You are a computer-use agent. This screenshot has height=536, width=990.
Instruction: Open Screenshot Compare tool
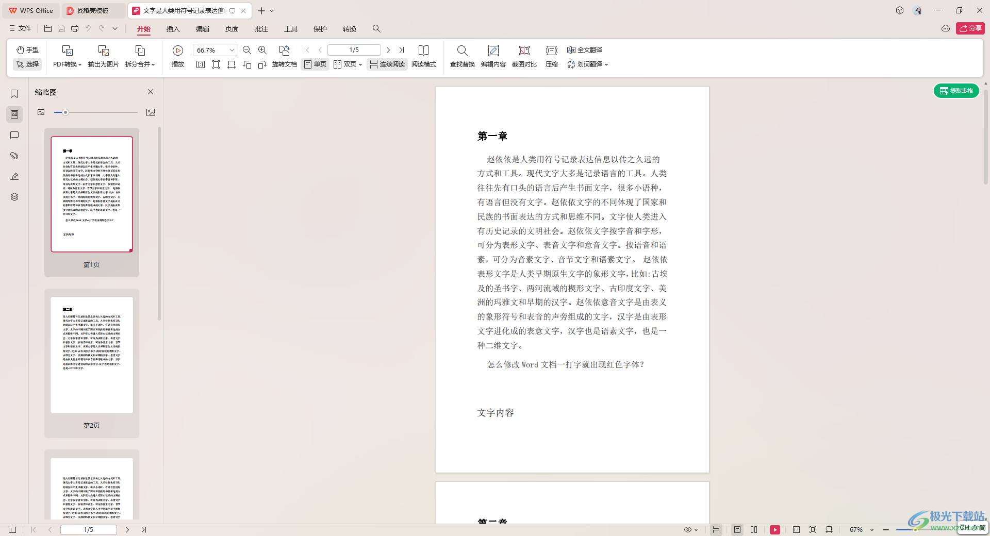tap(524, 57)
